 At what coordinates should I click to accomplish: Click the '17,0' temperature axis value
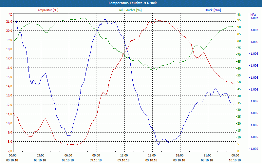[9, 58]
